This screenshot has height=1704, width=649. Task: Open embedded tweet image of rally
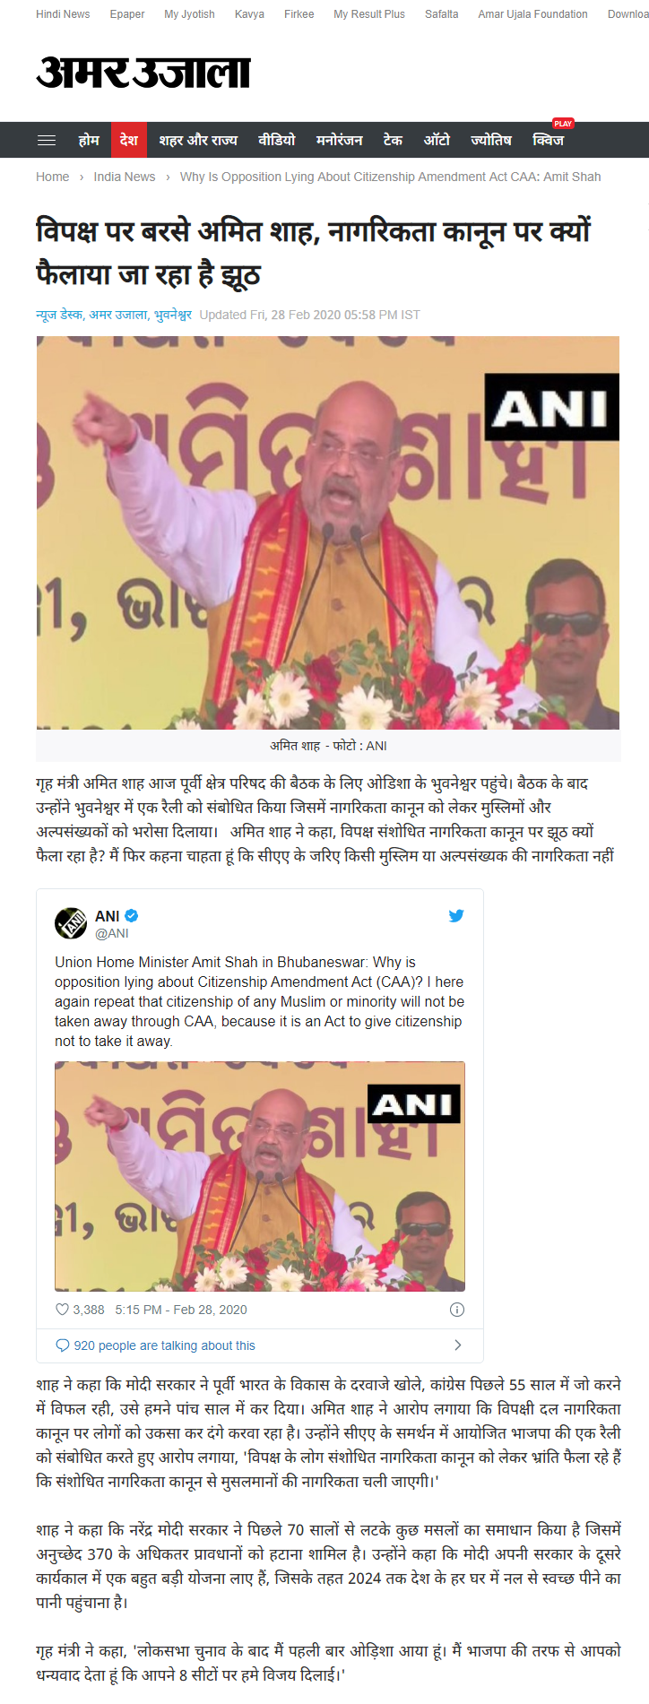(260, 1176)
